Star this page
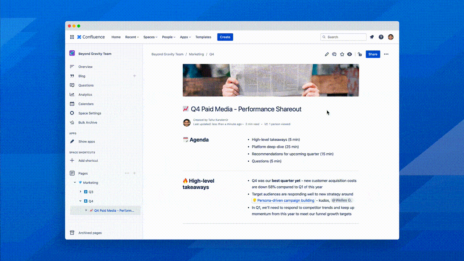The image size is (464, 261). click(342, 54)
